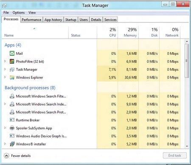The width and height of the screenshot is (191, 165).
Task: Click the Windows Explorer folder icon
Action: pos(12,78)
